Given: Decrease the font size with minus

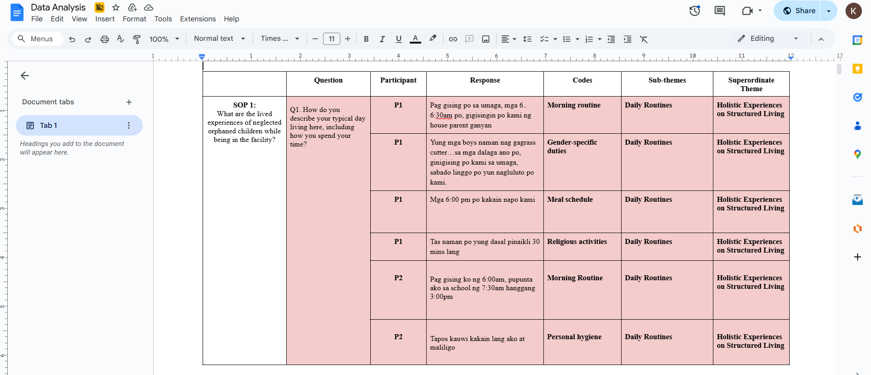Looking at the screenshot, I should [315, 39].
